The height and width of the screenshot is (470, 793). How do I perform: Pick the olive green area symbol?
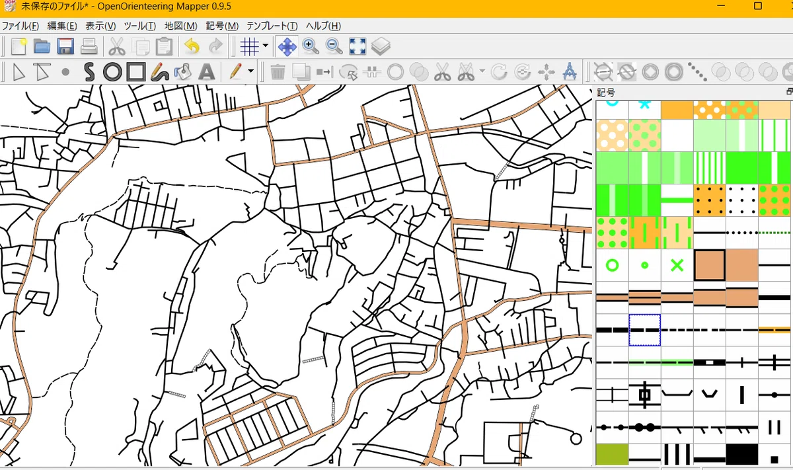[x=612, y=455]
